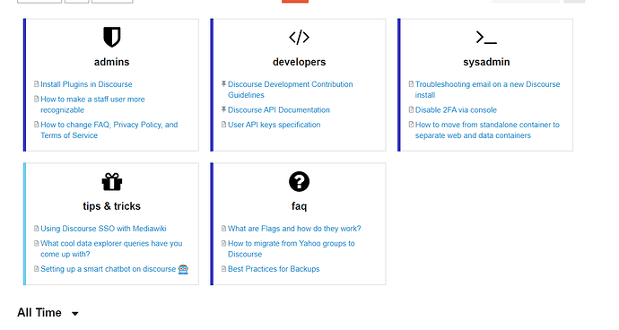Click the developers code brackets icon
This screenshot has width=619, height=330.
coord(299,37)
